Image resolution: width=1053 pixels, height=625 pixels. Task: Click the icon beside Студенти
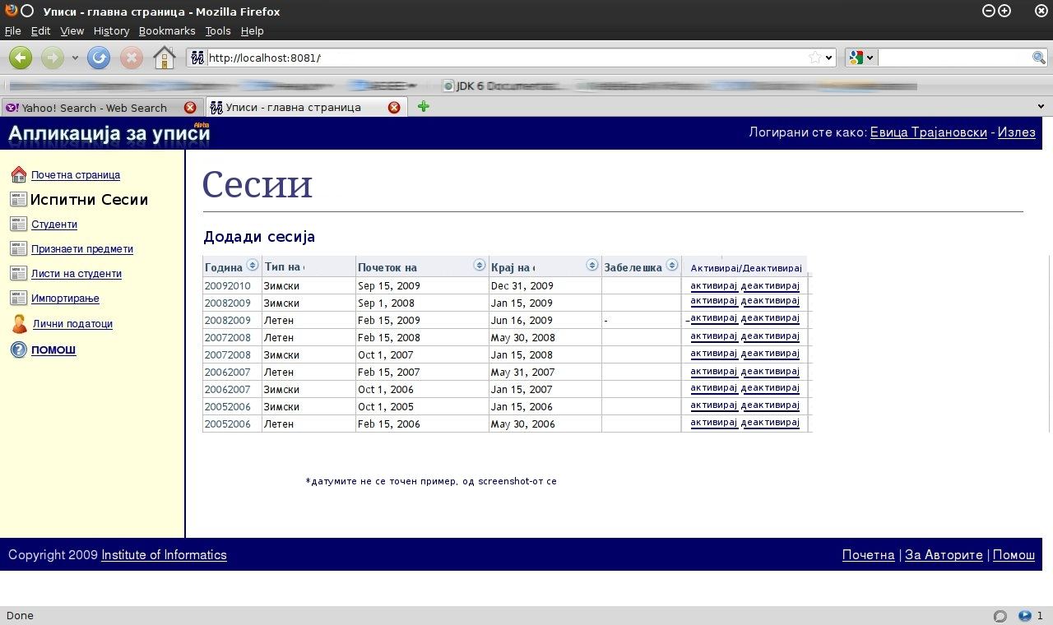coord(18,224)
